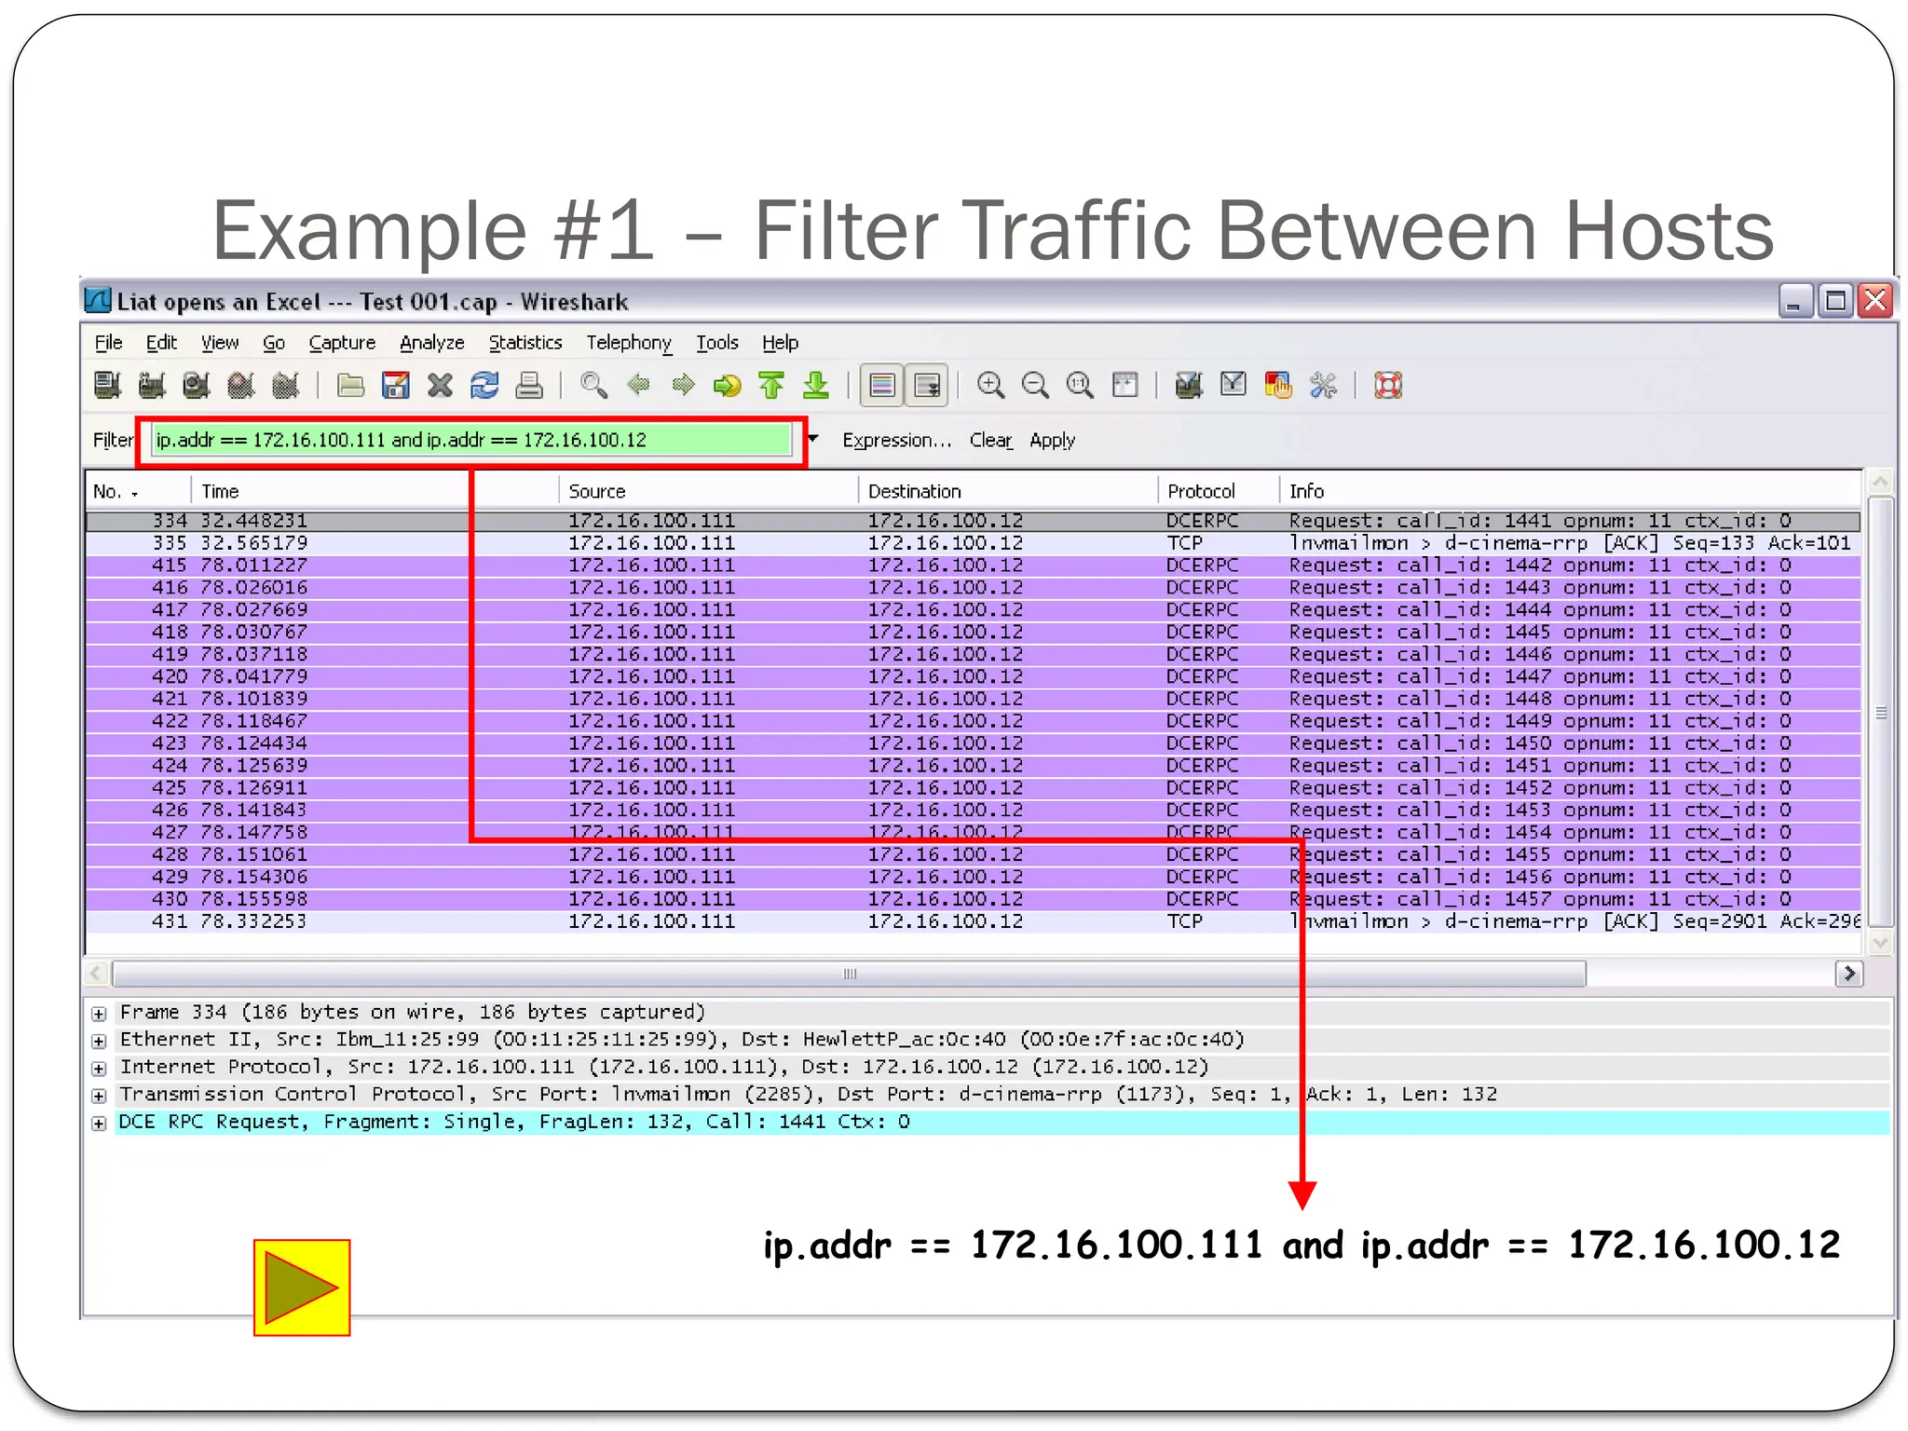Stop the running capture icon
Image resolution: width=1908 pixels, height=1431 pixels.
pos(241,385)
